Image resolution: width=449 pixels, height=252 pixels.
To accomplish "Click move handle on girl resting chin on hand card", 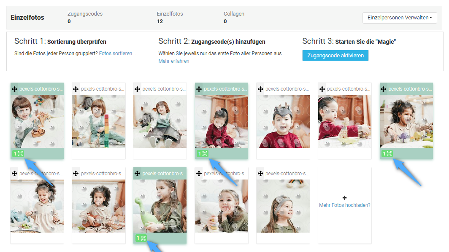I will pos(199,173).
